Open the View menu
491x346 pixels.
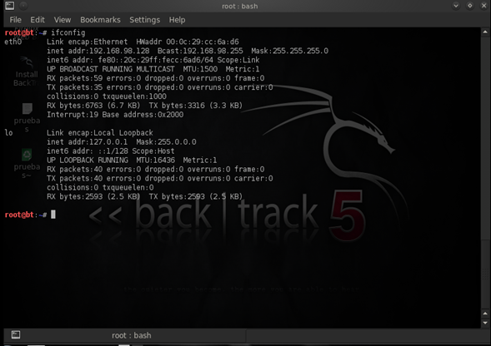pos(63,20)
